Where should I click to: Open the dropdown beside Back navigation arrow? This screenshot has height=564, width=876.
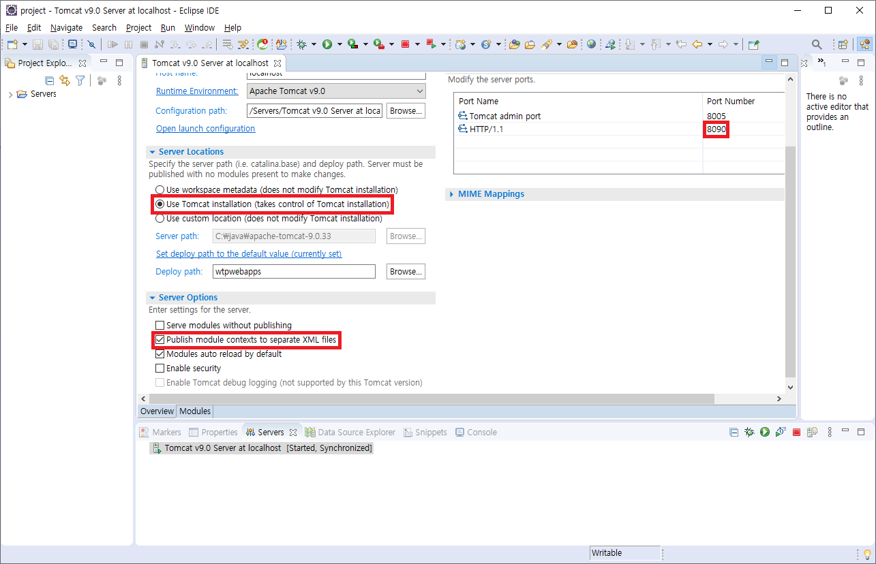[710, 44]
